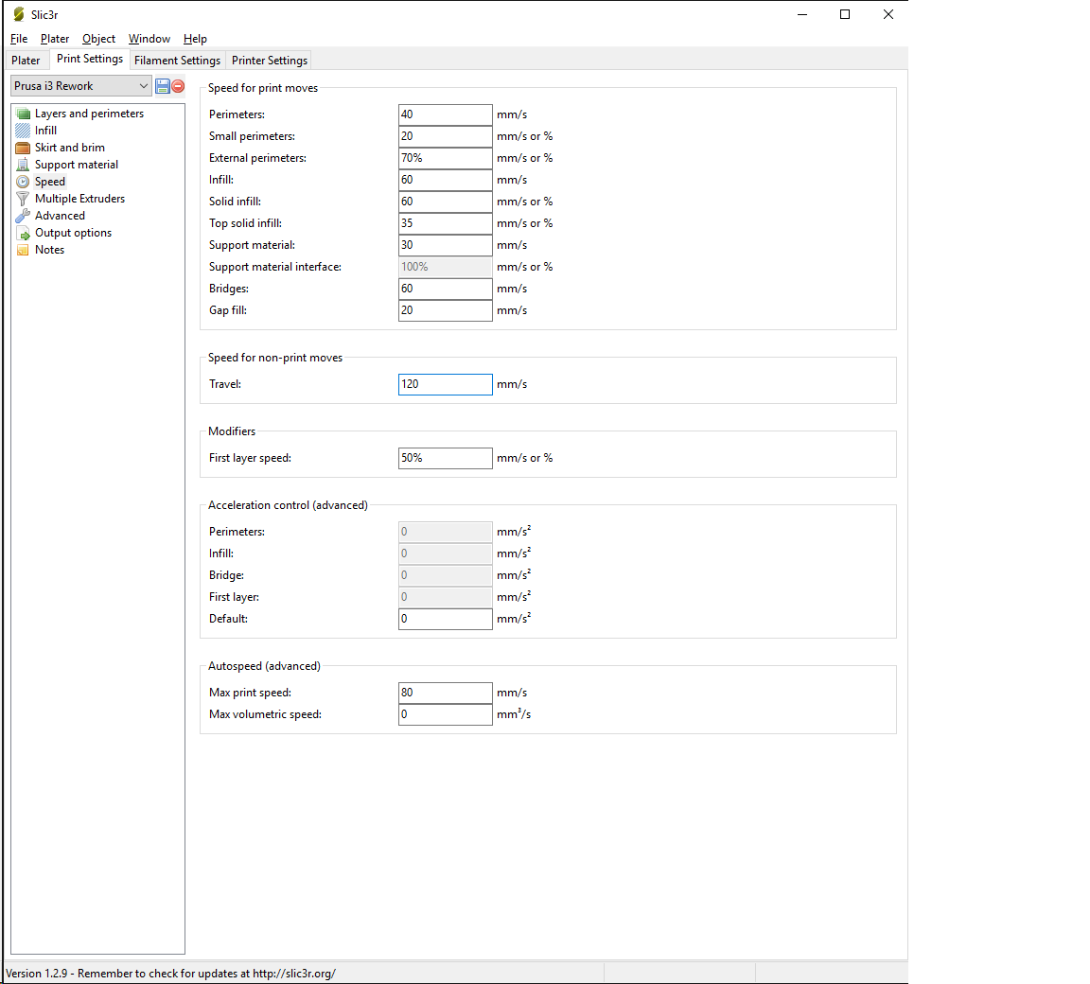Click the Infill hatched icon in sidebar
Image resolution: width=1090 pixels, height=984 pixels.
[23, 131]
